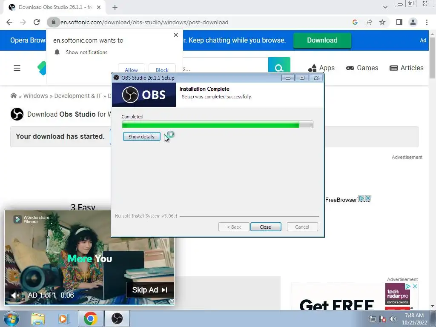Open the Chrome profile avatar

tap(413, 22)
